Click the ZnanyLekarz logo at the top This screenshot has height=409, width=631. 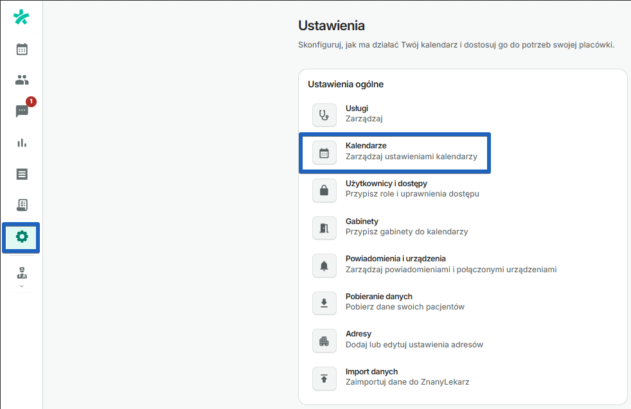pyautogui.click(x=21, y=17)
